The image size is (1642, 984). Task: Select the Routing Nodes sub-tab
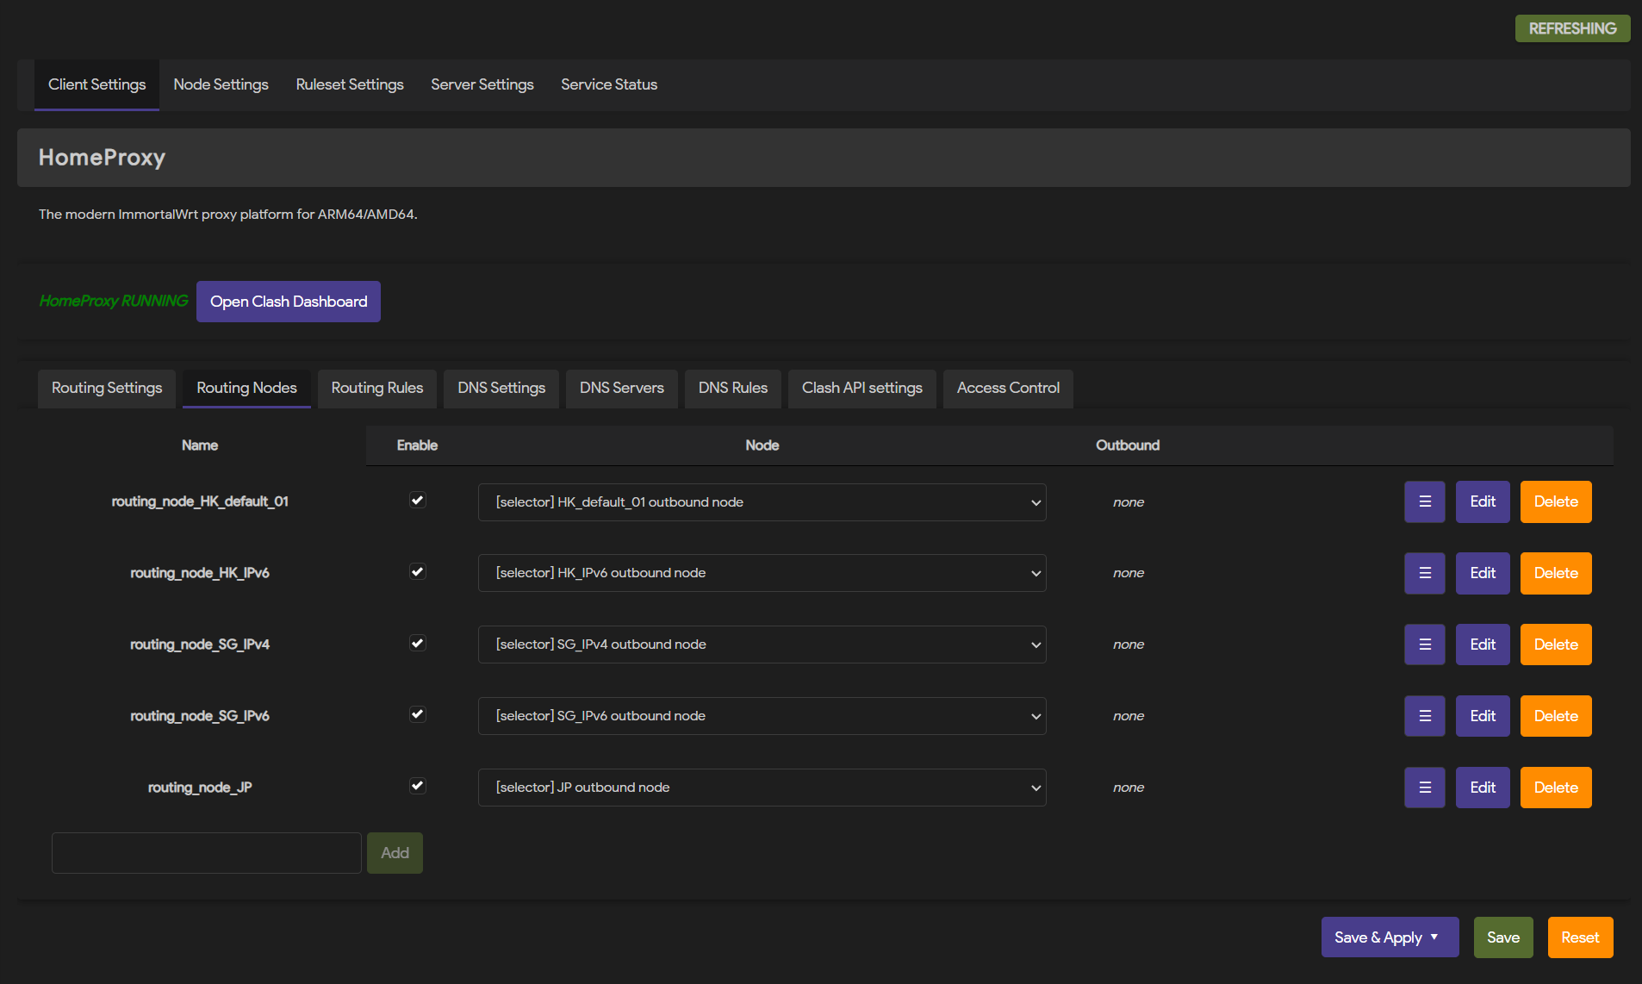[x=246, y=388]
